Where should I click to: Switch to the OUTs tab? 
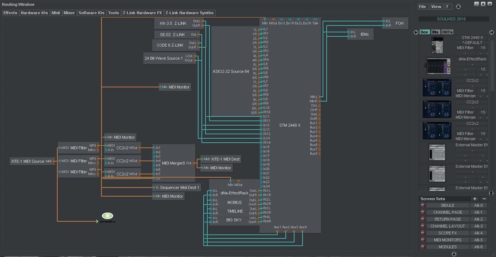pos(447,32)
